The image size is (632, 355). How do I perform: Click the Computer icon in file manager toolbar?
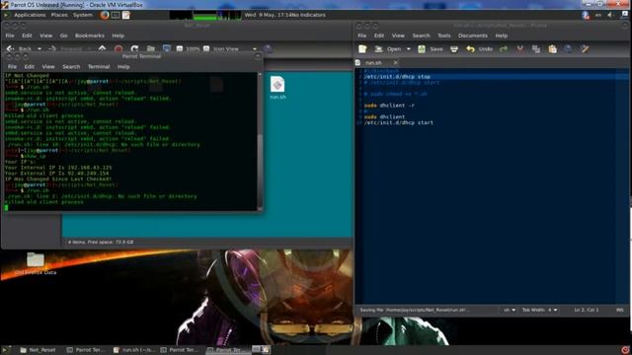[x=167, y=48]
